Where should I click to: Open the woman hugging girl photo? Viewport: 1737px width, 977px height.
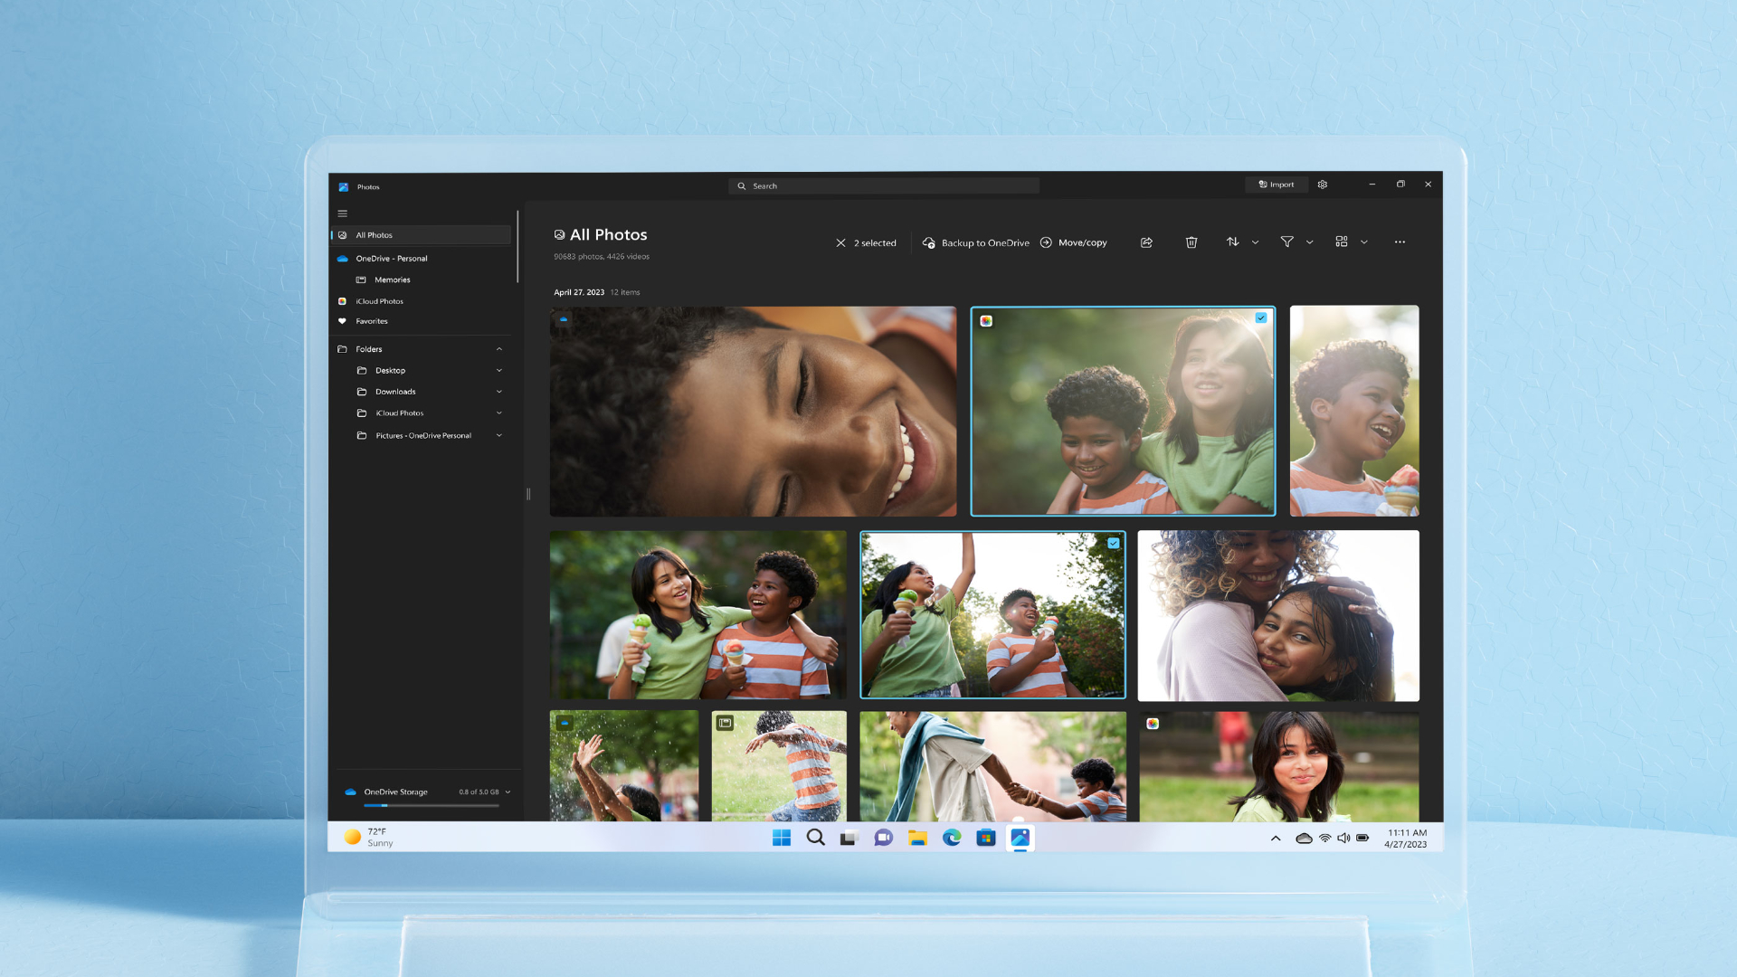click(x=1278, y=616)
